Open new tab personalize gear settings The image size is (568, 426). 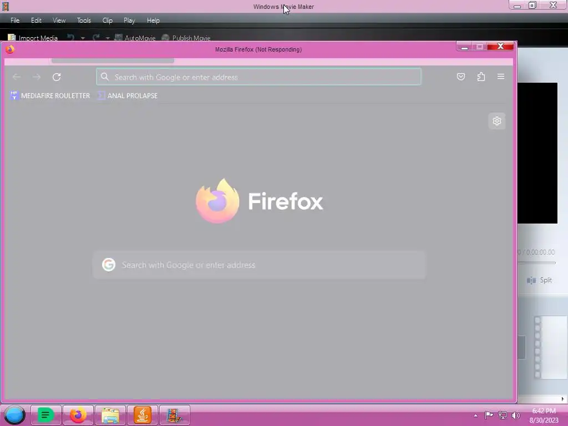pyautogui.click(x=496, y=121)
